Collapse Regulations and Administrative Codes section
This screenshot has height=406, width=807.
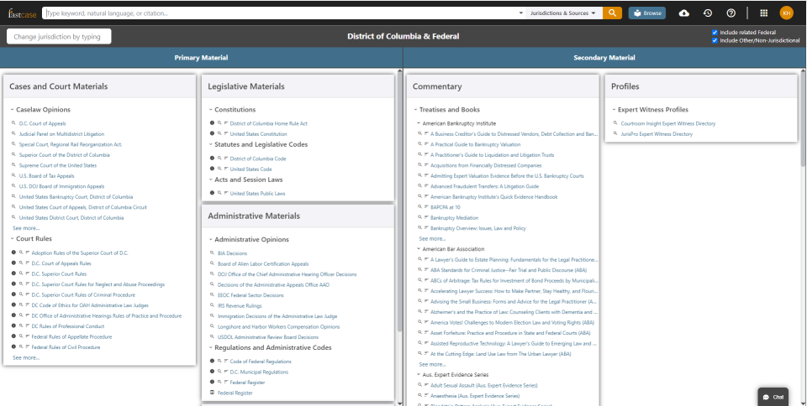210,347
